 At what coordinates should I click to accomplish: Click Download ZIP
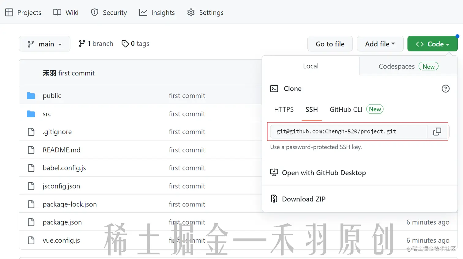point(304,199)
